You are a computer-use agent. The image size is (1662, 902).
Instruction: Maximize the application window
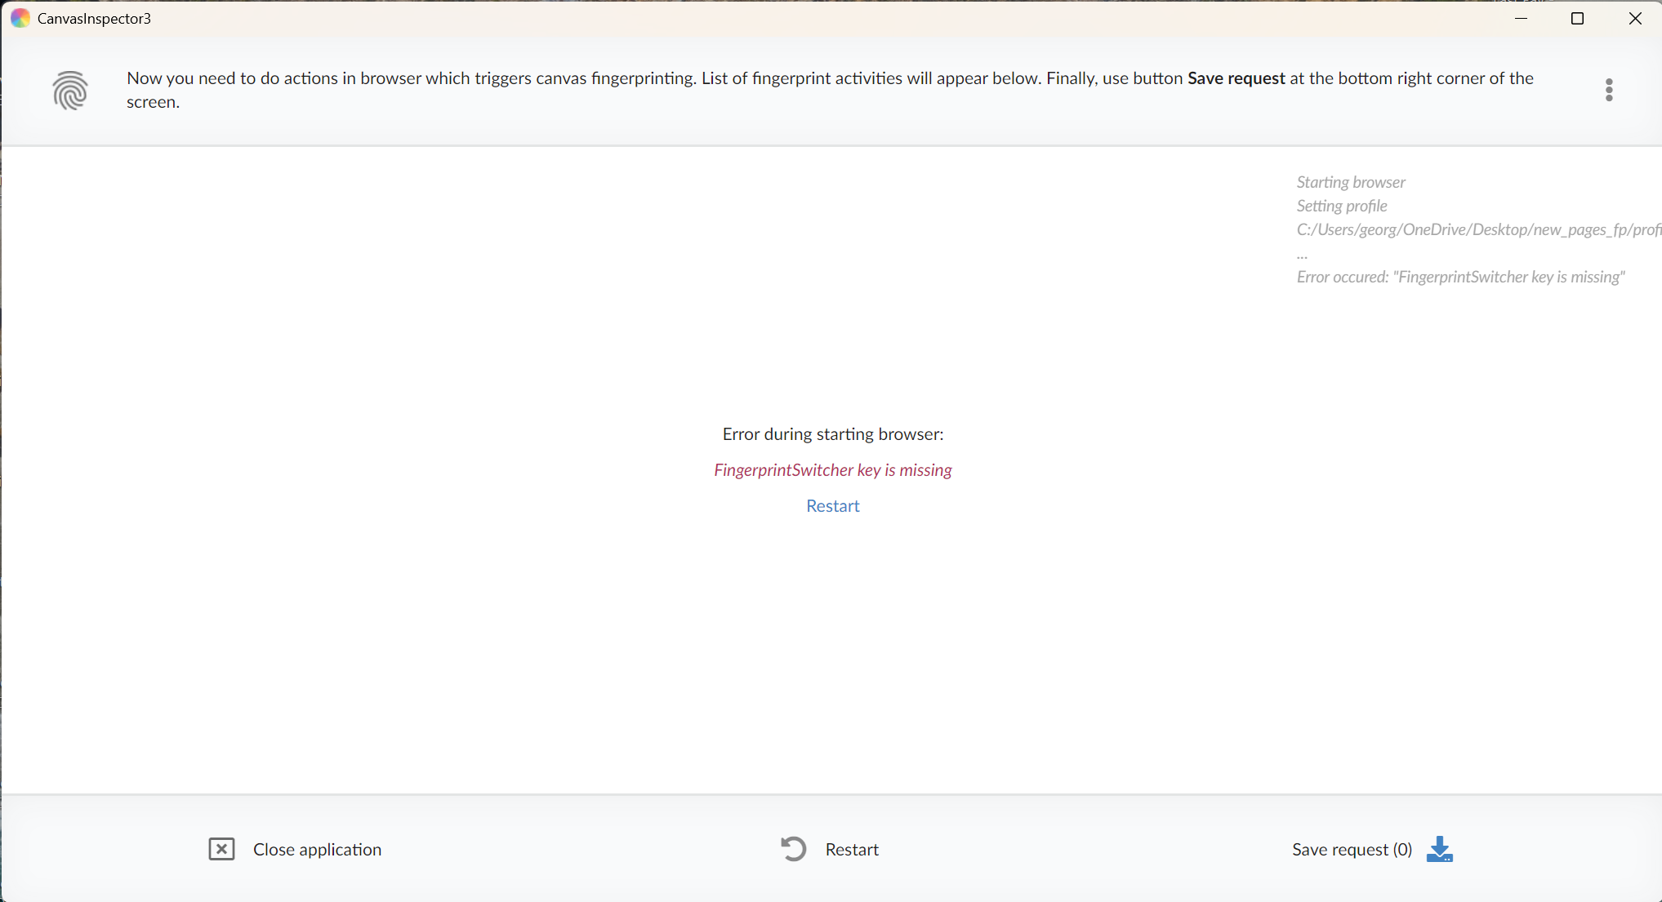point(1577,18)
